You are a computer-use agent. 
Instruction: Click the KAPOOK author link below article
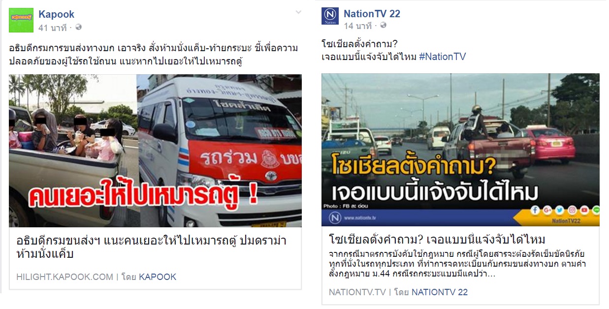click(x=158, y=277)
